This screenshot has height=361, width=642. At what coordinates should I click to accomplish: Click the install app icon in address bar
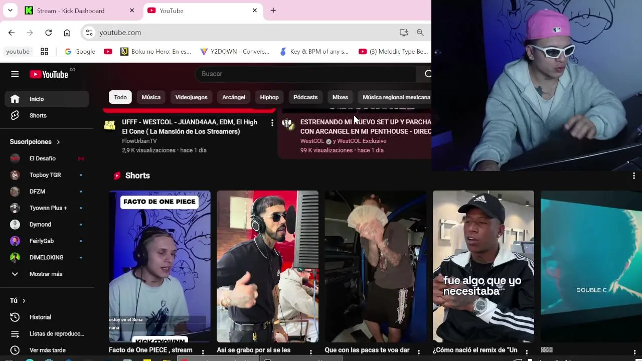404,33
